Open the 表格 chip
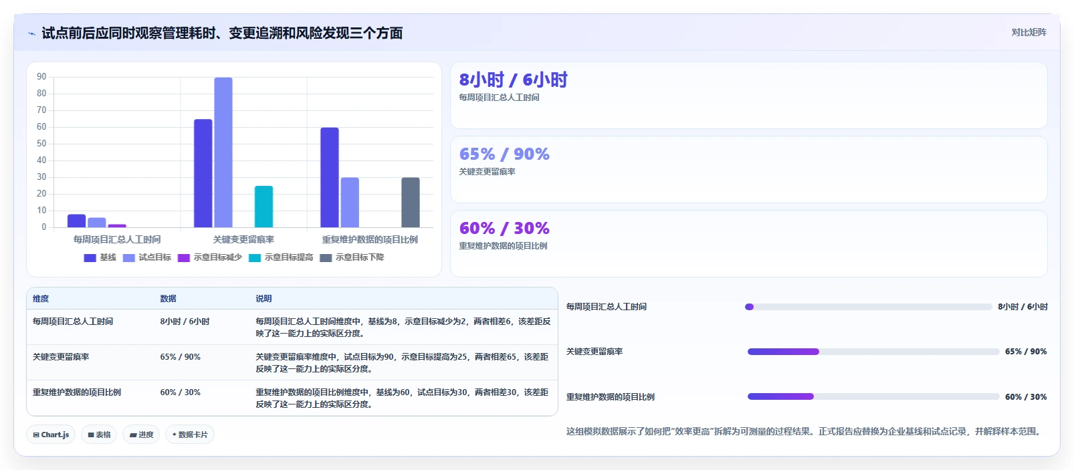The height and width of the screenshot is (470, 1074). tap(99, 435)
